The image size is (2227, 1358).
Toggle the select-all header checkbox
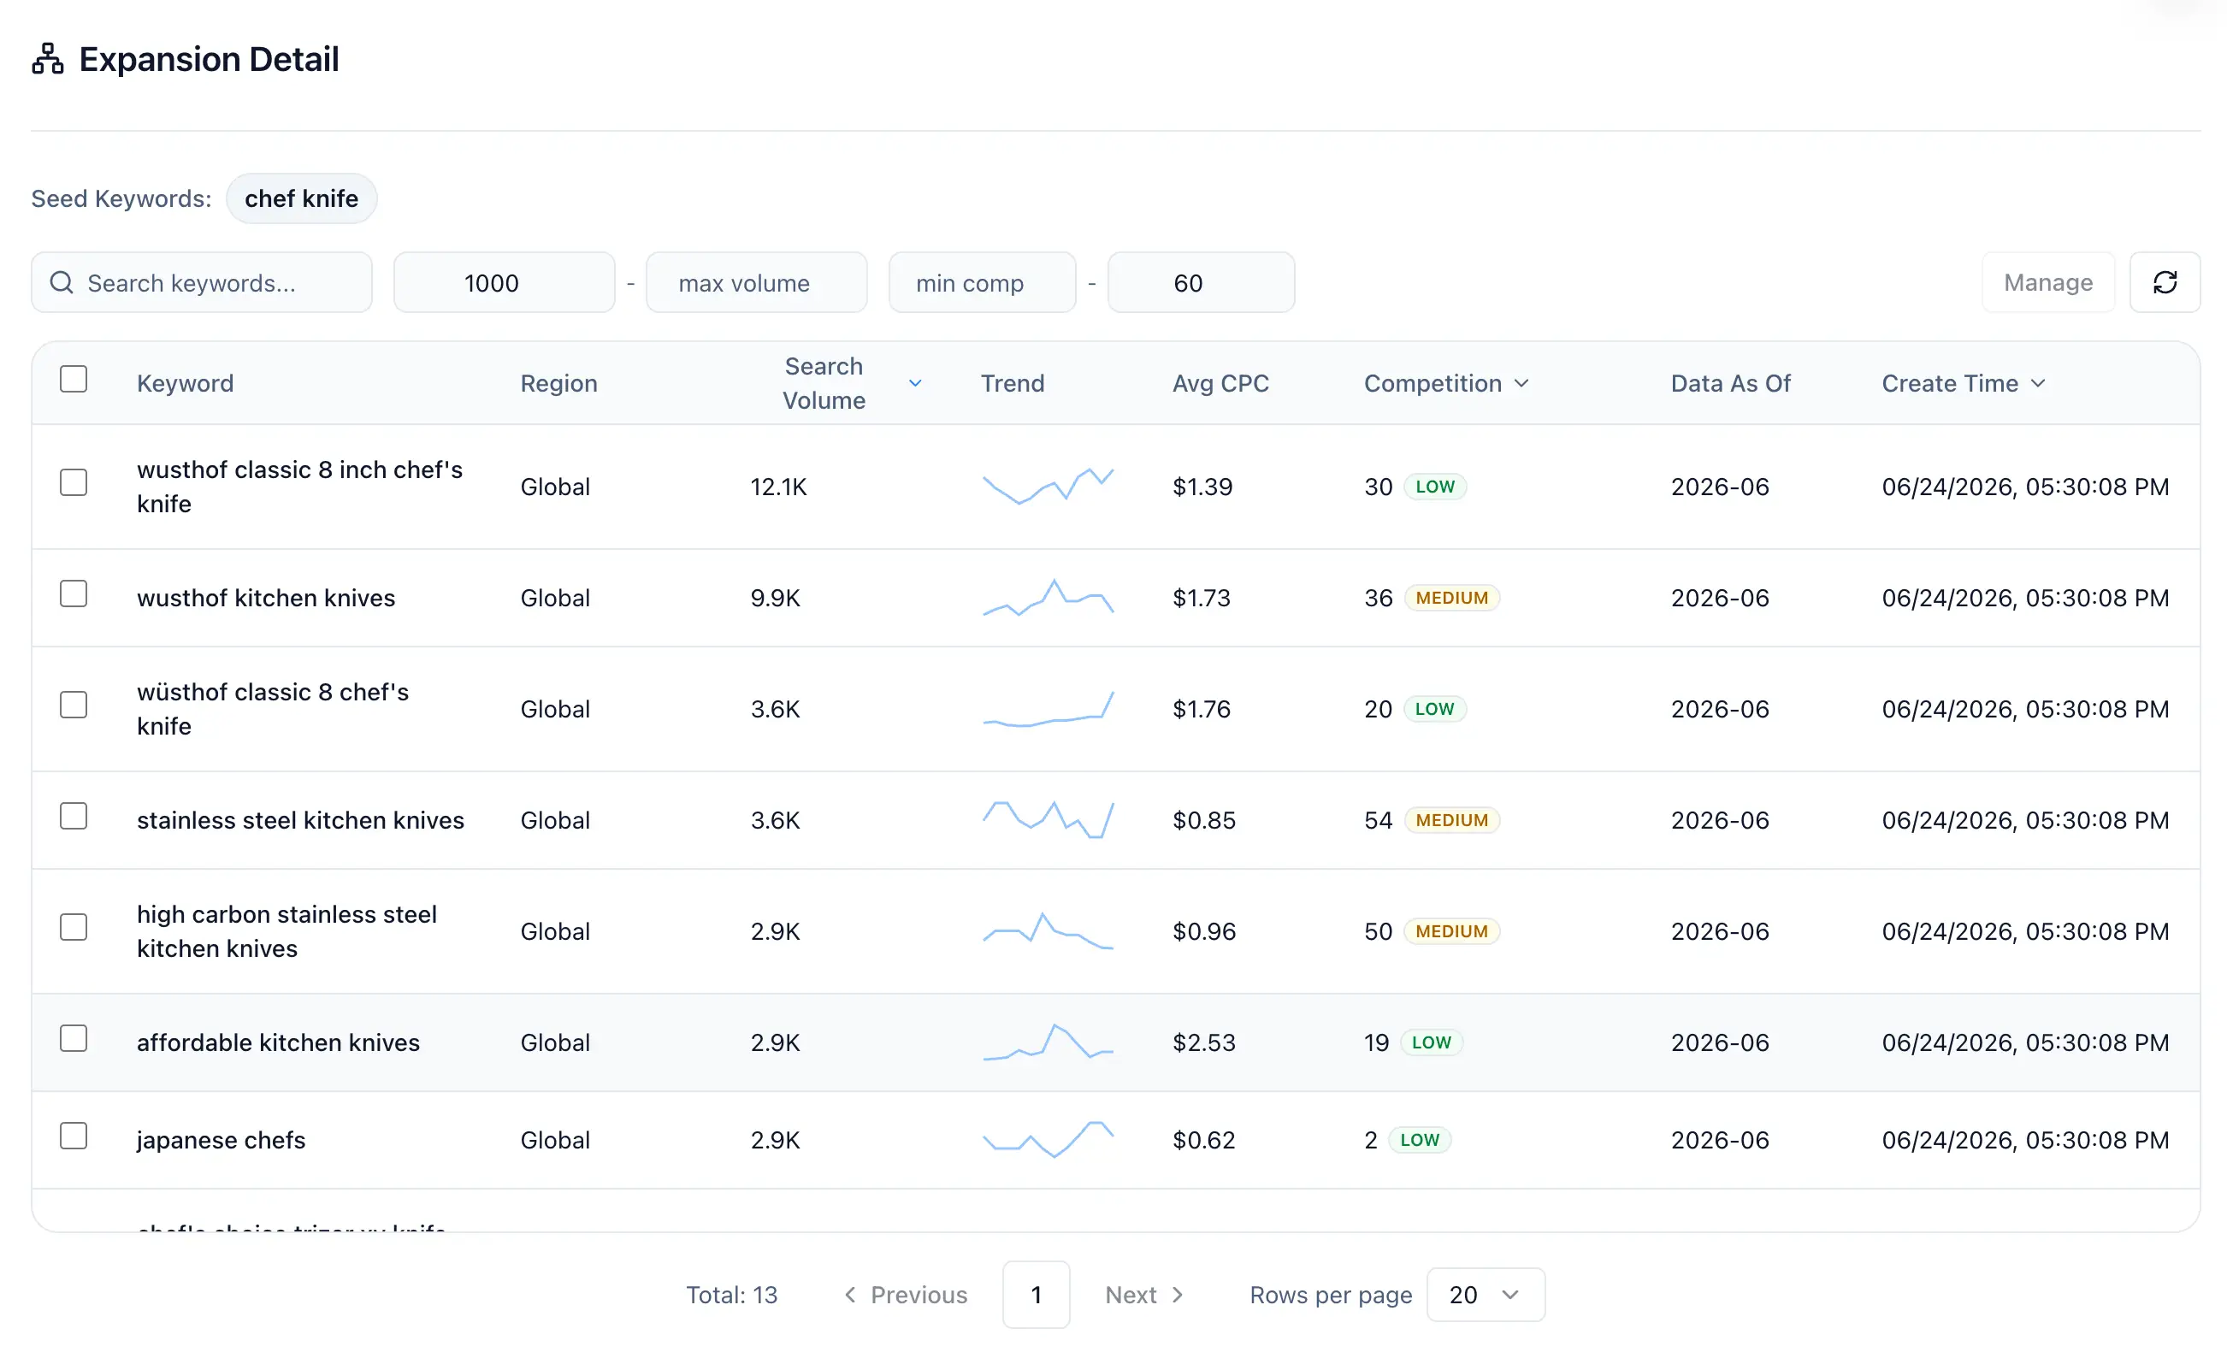(x=74, y=379)
